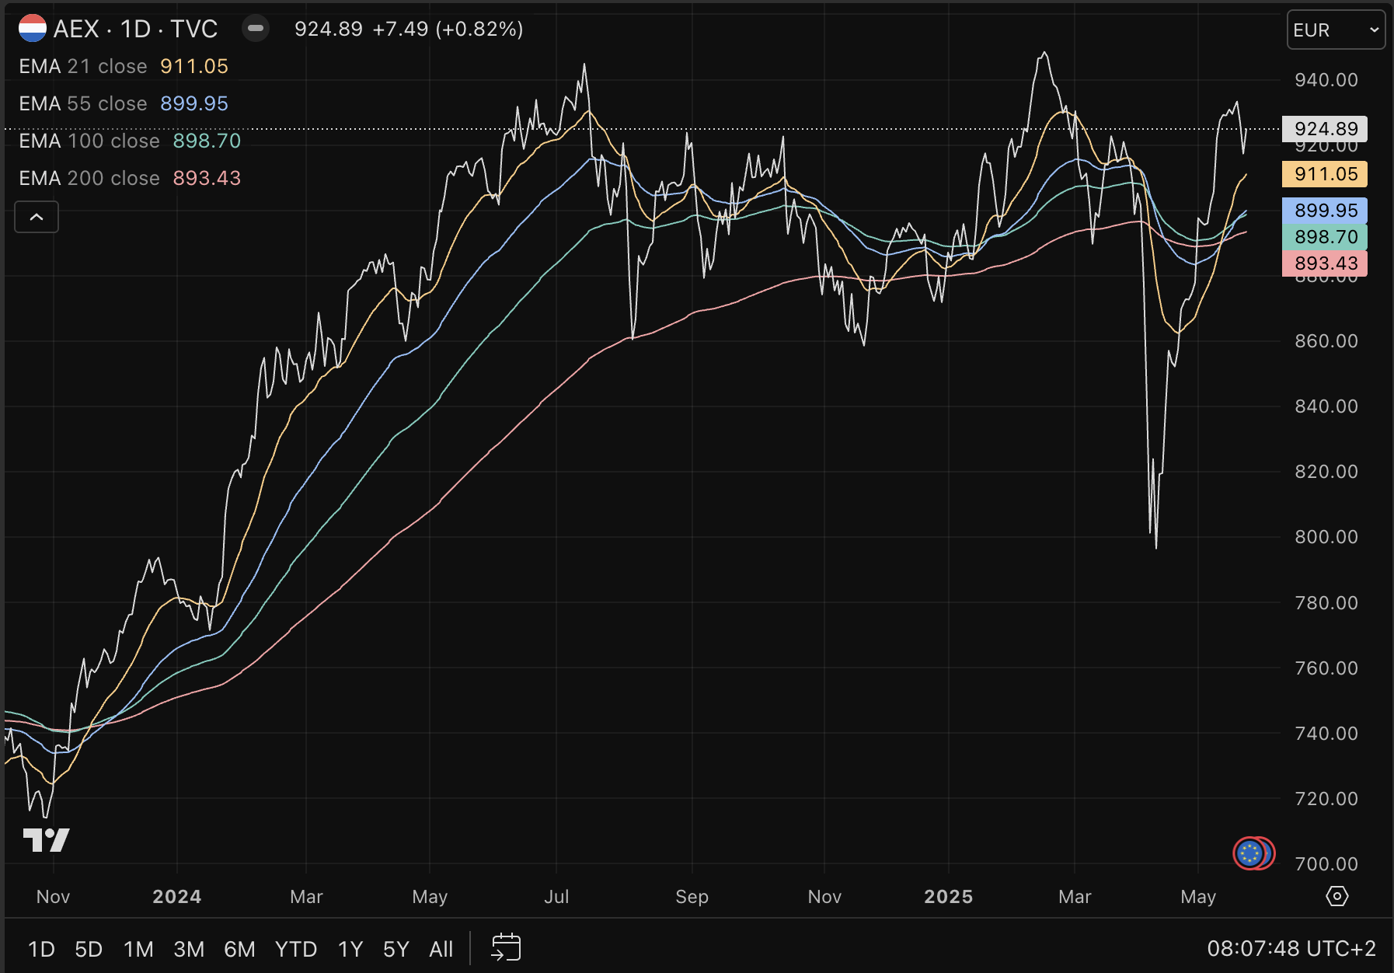Switch to the YTD range
Viewport: 1394px width, 973px height.
coord(295,949)
